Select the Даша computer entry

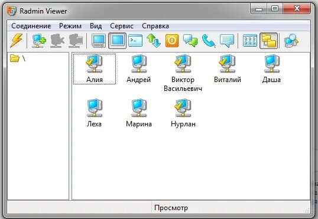pos(271,69)
